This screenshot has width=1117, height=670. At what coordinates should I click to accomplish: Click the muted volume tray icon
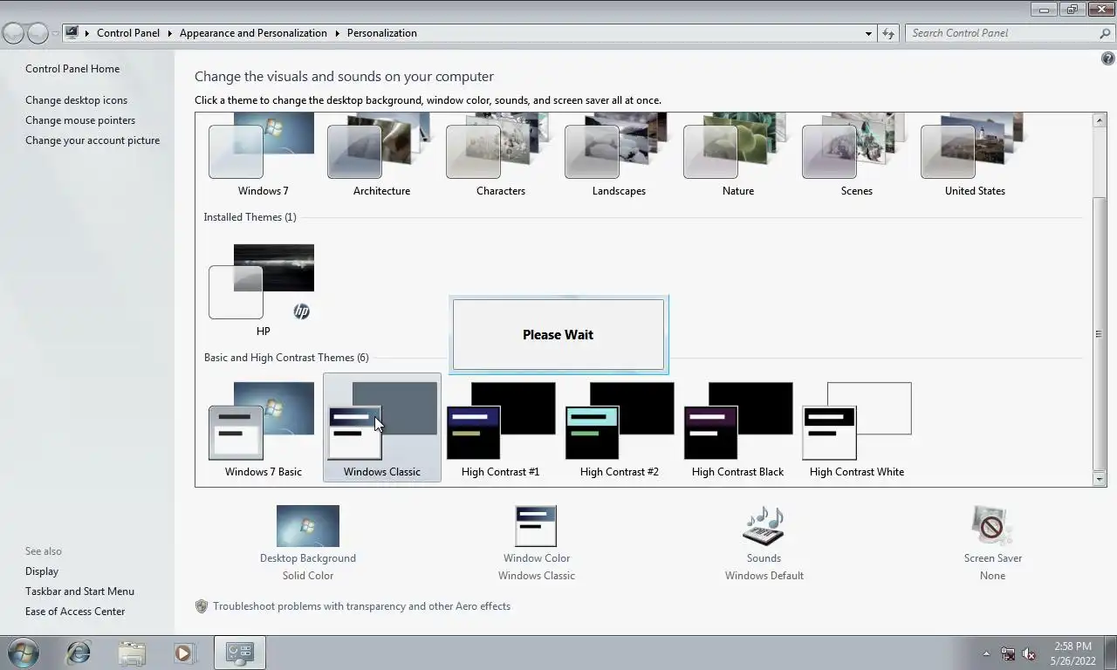coord(1029,653)
